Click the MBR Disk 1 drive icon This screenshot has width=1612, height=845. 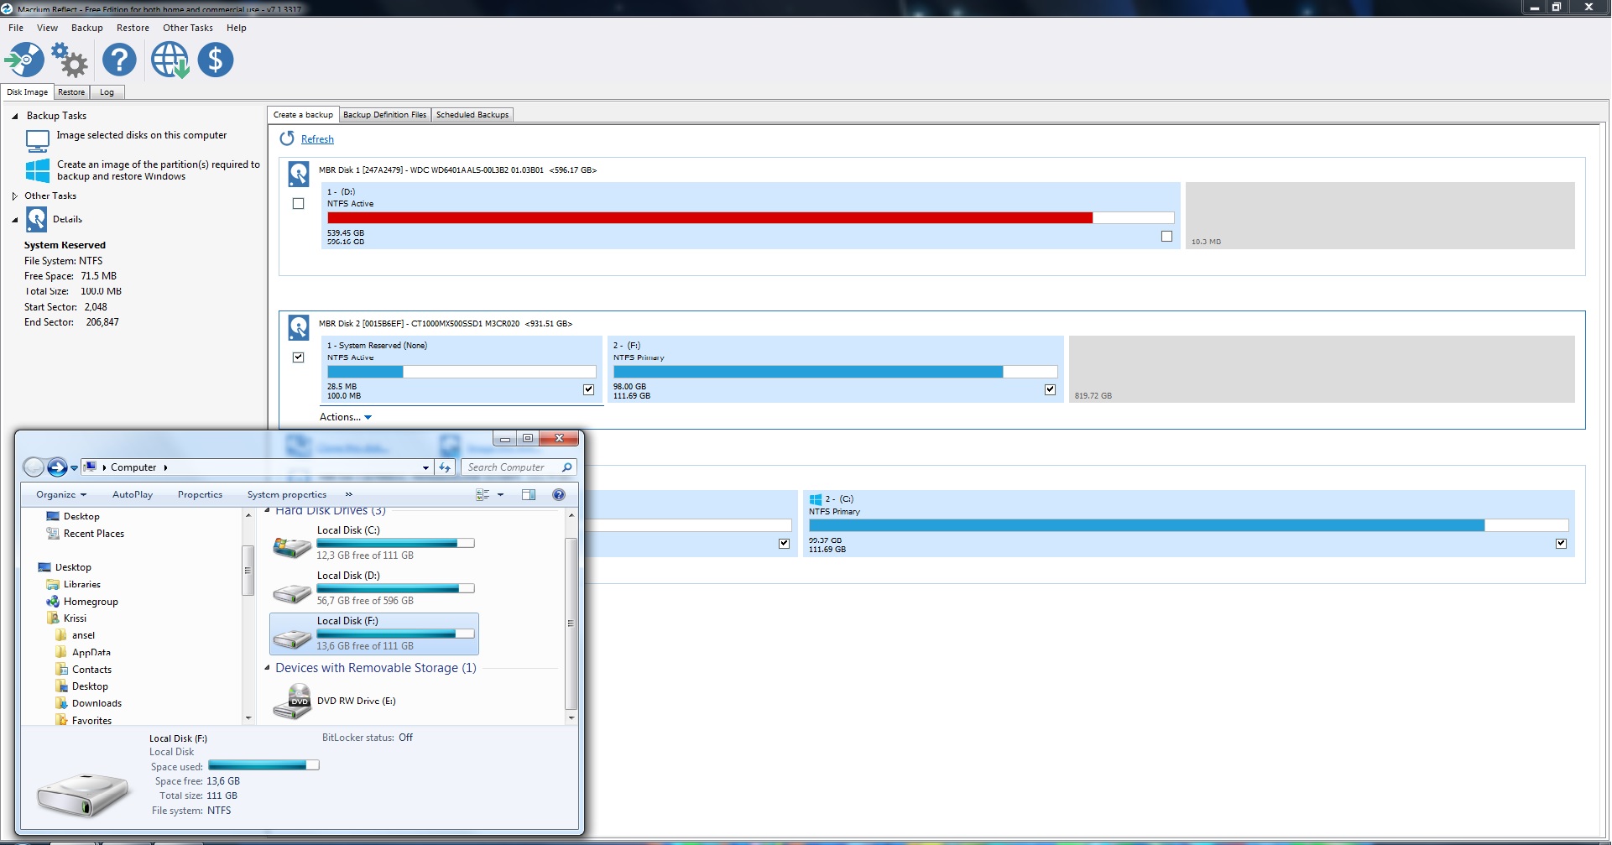click(x=299, y=174)
